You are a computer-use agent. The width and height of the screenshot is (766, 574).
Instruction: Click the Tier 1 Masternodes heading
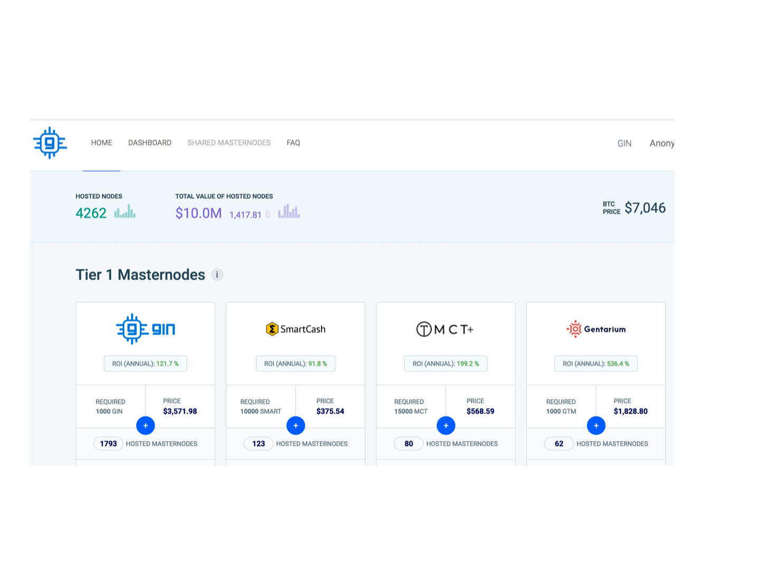(140, 275)
